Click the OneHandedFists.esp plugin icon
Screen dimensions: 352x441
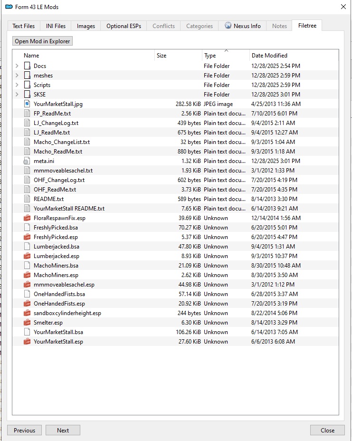27,304
